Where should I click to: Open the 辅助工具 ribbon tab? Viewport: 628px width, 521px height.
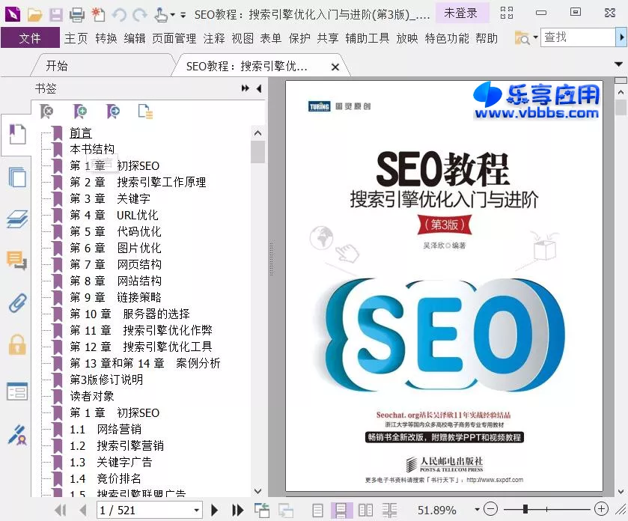[368, 38]
